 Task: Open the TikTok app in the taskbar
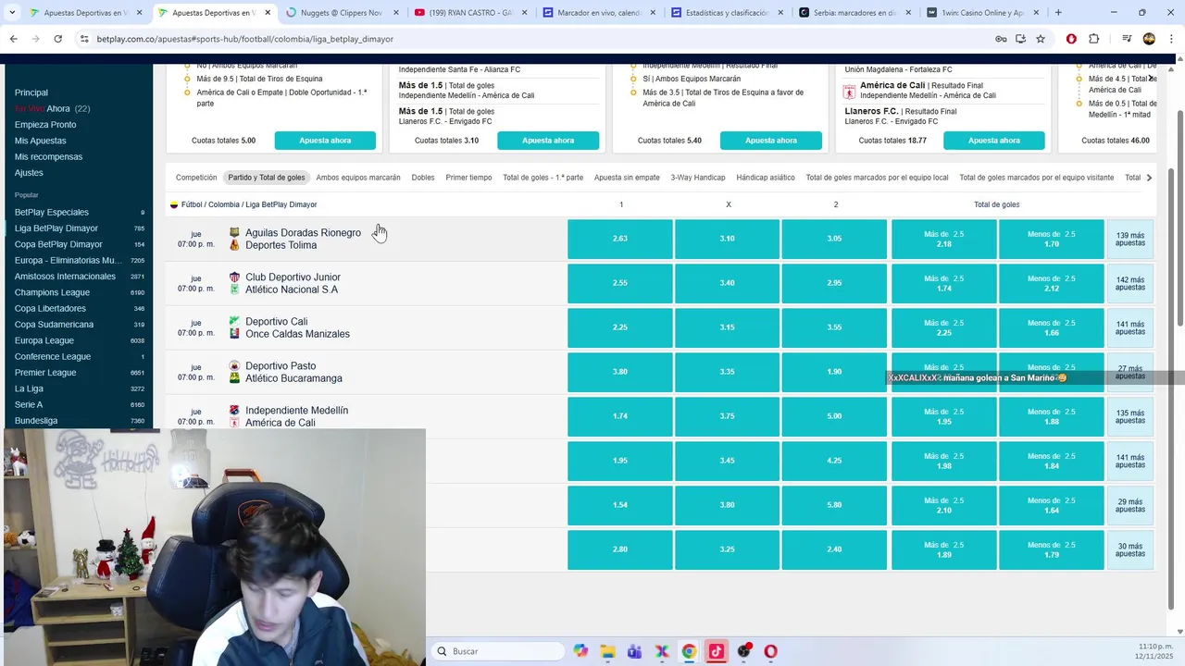tap(716, 651)
